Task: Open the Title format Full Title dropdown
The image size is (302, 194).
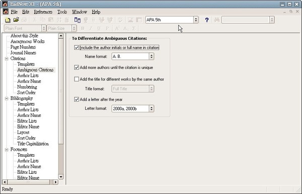Action: click(152, 89)
